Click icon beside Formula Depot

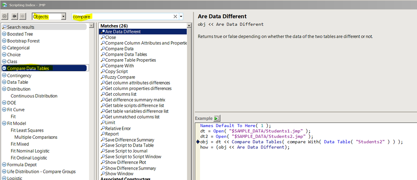point(4,165)
